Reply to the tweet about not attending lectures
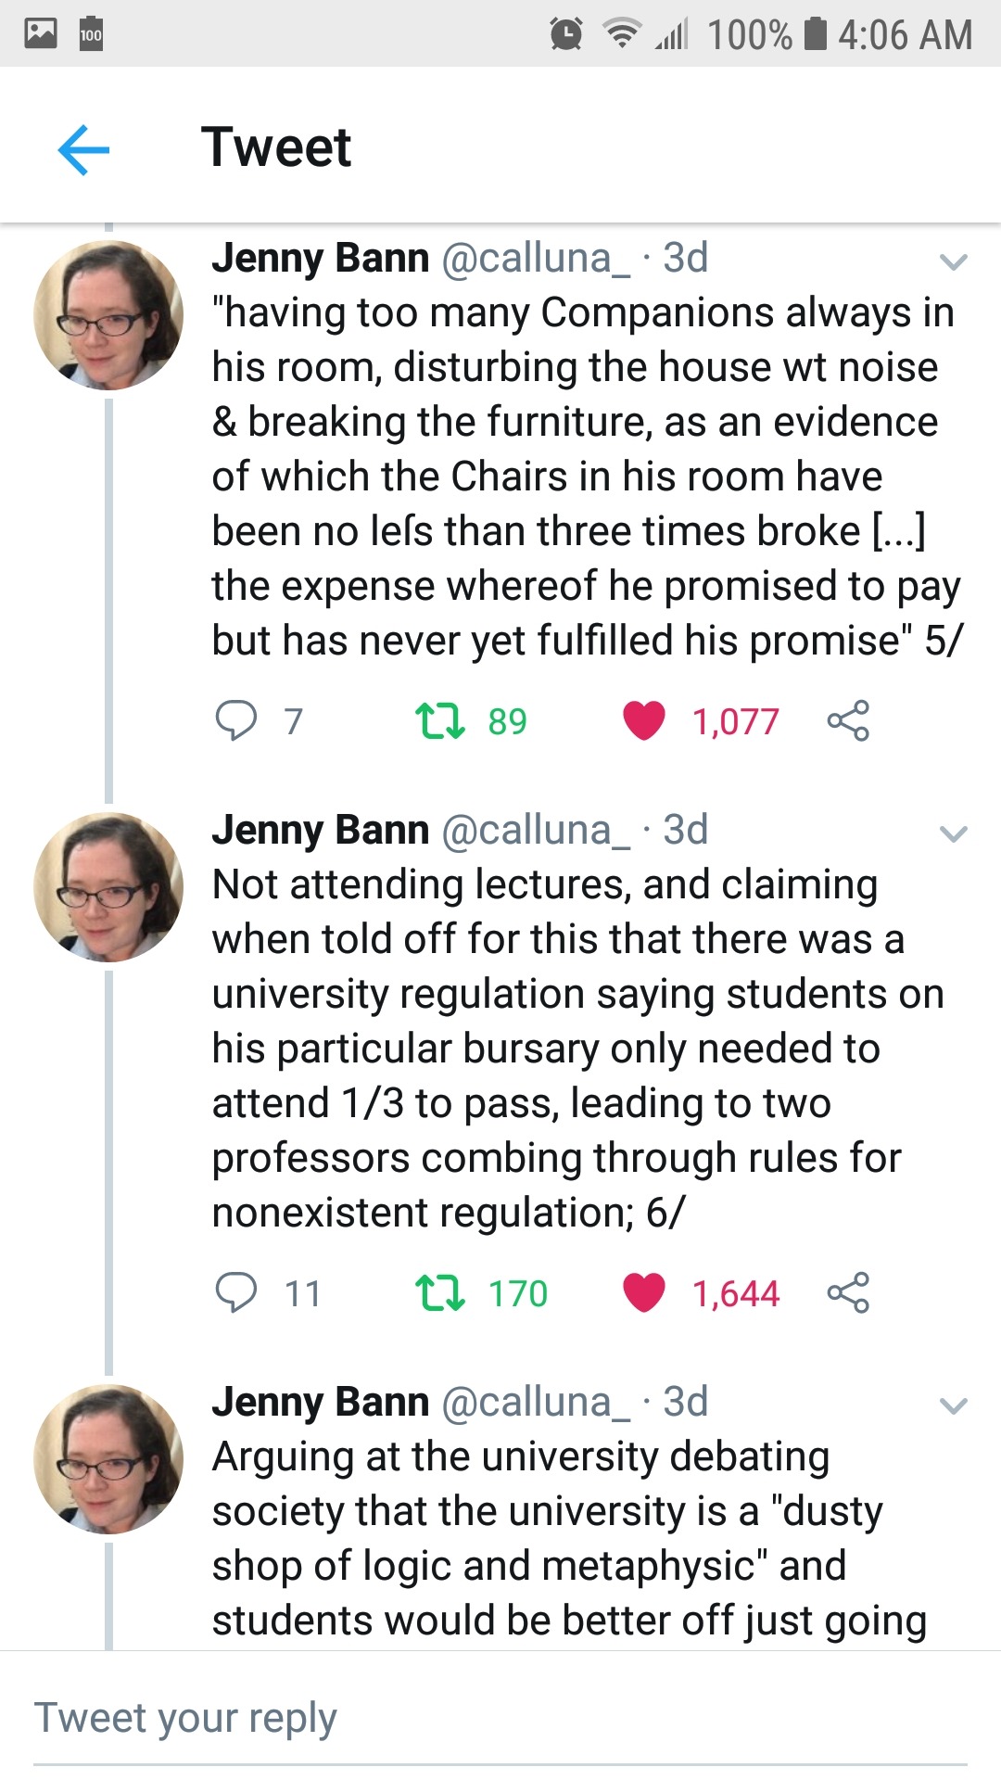Screen dimensions: 1001x1780 [236, 1292]
